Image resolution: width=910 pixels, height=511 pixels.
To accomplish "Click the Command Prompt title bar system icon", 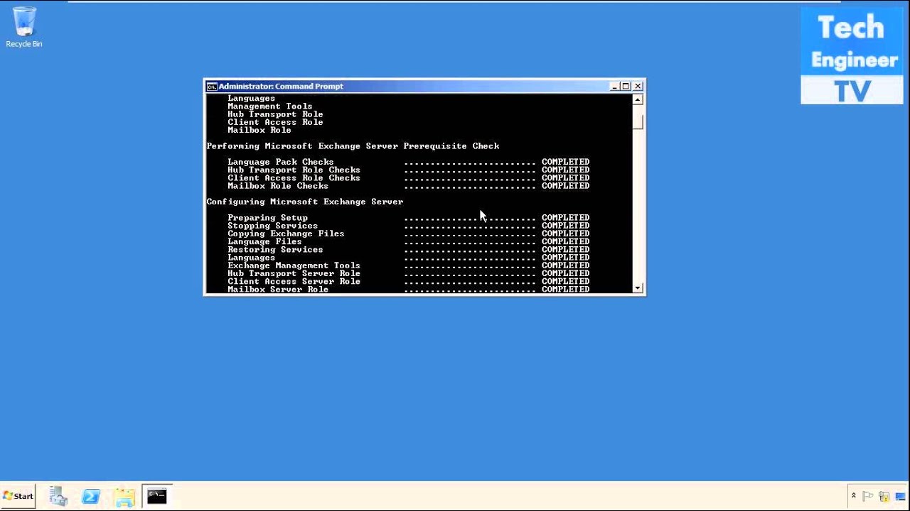I will (211, 87).
